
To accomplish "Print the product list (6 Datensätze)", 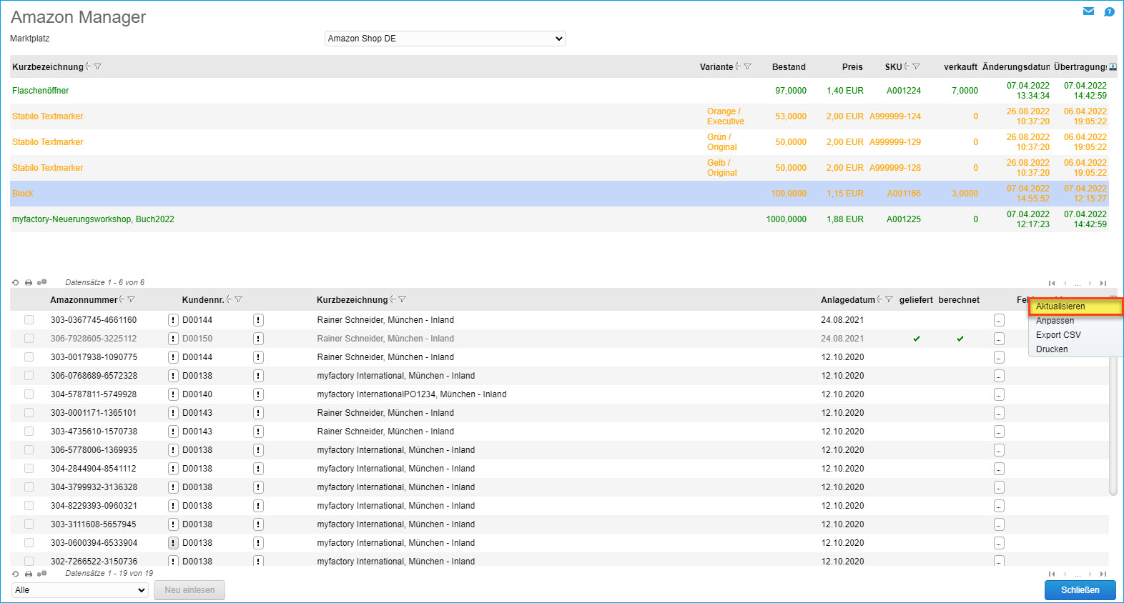I will (29, 283).
